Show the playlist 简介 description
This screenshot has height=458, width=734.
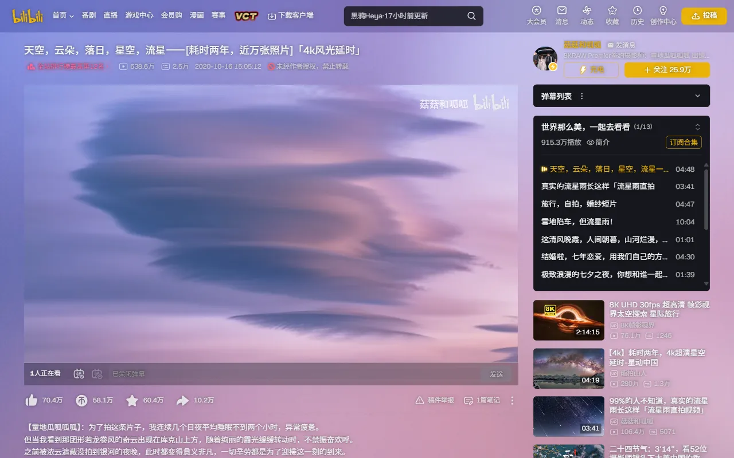click(x=598, y=143)
